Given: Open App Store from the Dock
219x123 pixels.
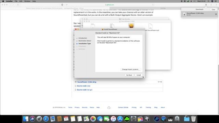Looking at the screenshot, I should point(120,119).
